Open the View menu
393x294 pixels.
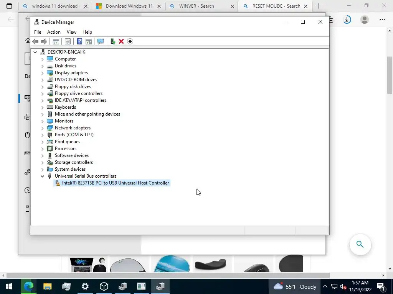pyautogui.click(x=71, y=32)
